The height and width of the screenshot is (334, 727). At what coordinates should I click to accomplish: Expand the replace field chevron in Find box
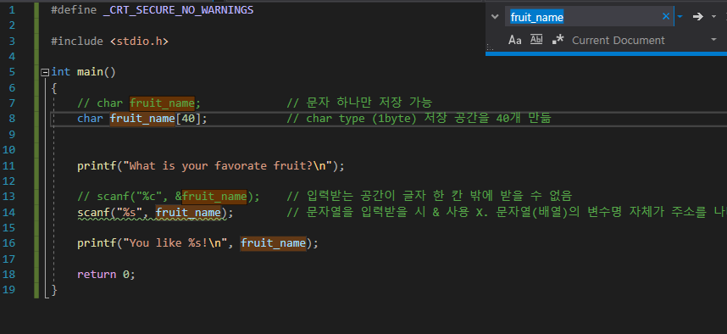tap(495, 17)
